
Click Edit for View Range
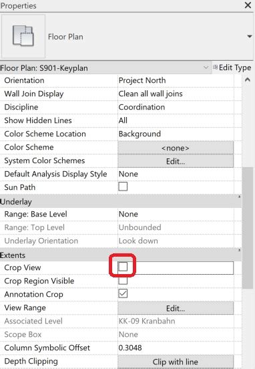pos(176,308)
